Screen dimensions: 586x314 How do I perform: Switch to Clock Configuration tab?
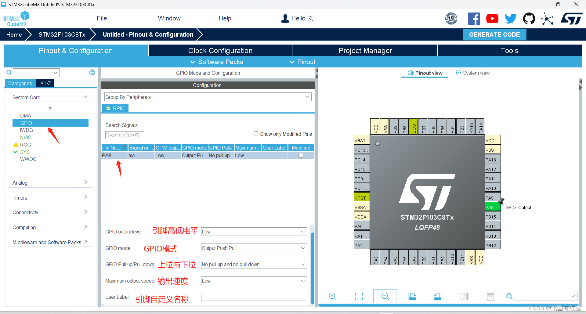(220, 50)
